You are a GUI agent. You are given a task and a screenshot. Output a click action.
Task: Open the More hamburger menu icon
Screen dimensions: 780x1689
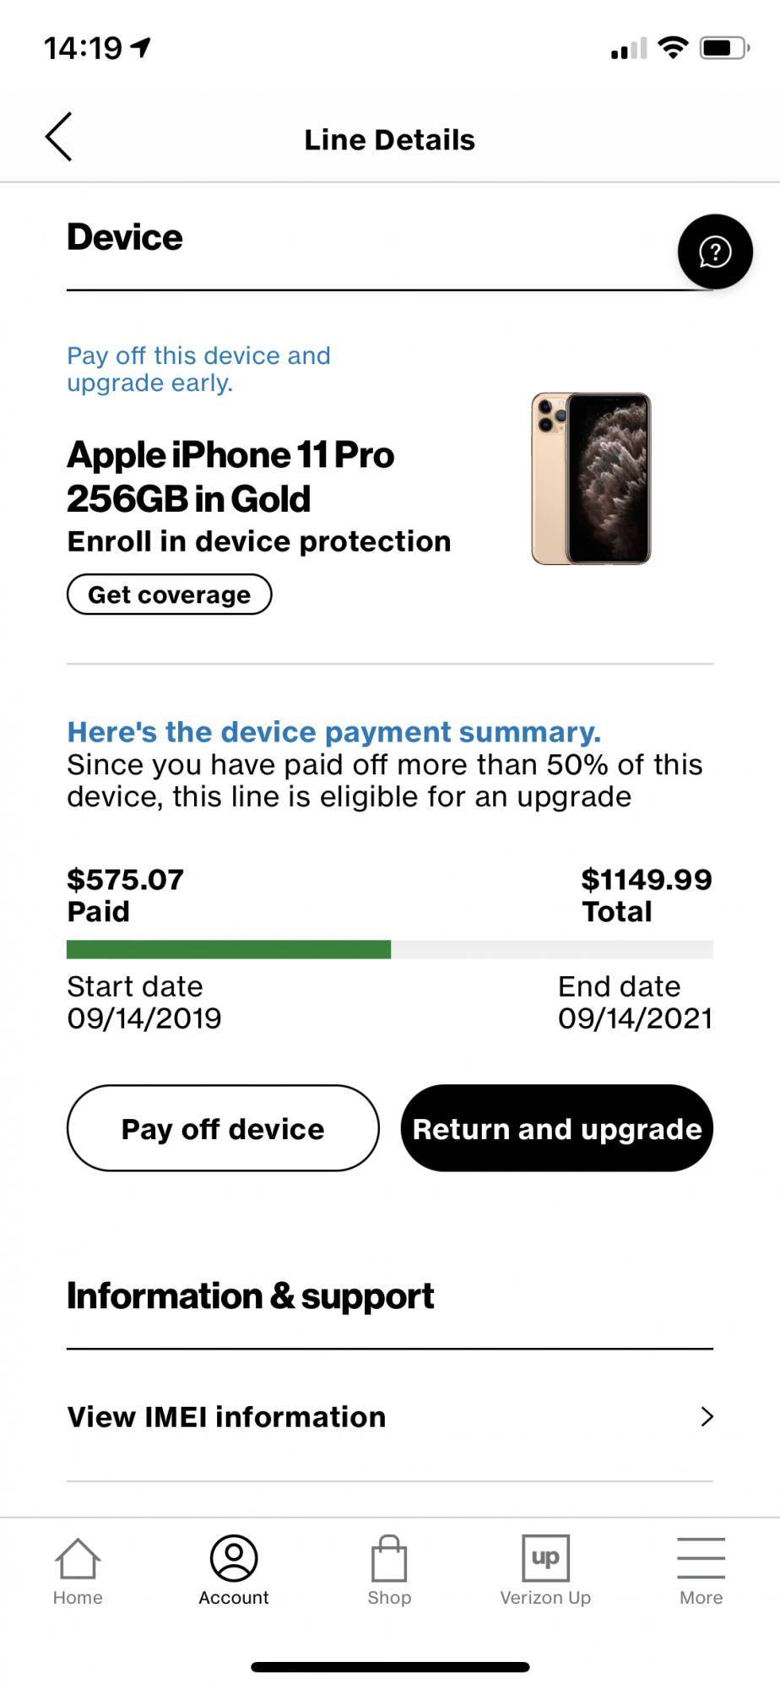[x=701, y=1559]
